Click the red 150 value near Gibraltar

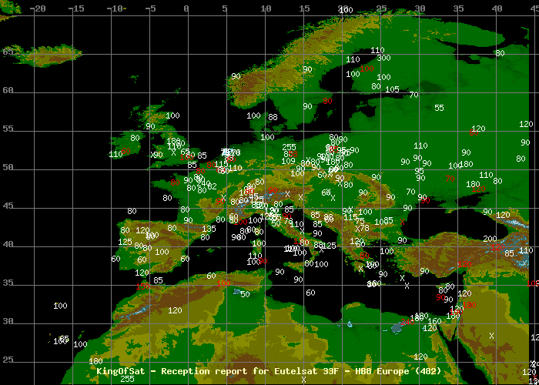click(142, 286)
